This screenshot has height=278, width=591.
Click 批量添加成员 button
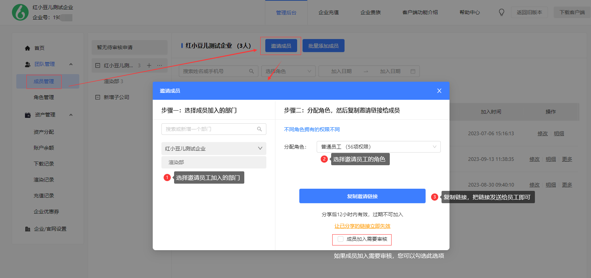324,46
